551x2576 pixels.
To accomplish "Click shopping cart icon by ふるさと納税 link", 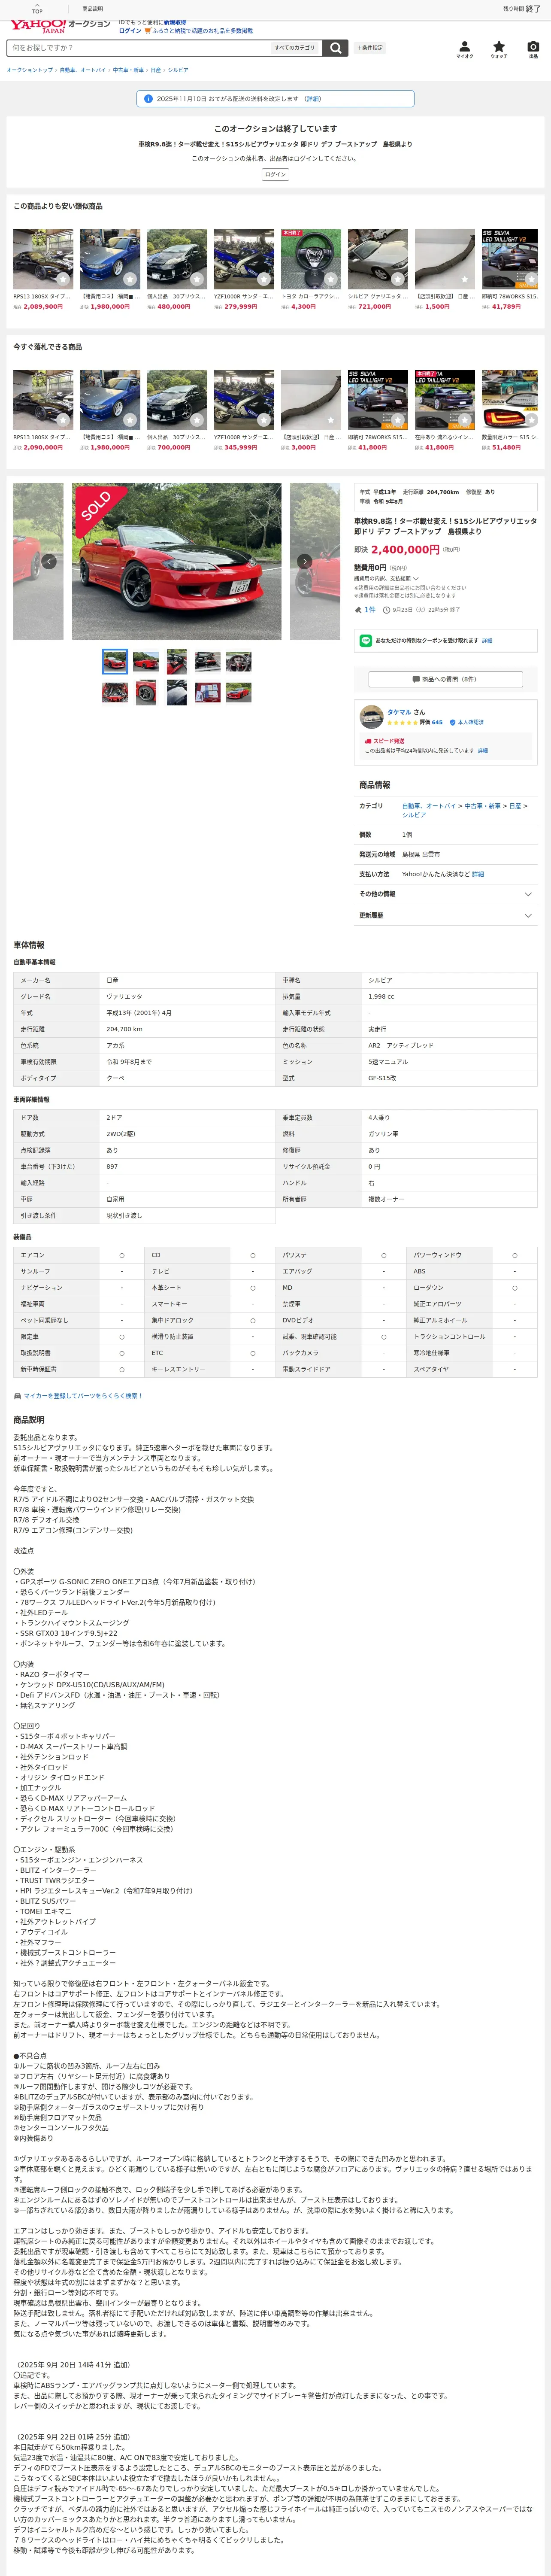I will 148,31.
